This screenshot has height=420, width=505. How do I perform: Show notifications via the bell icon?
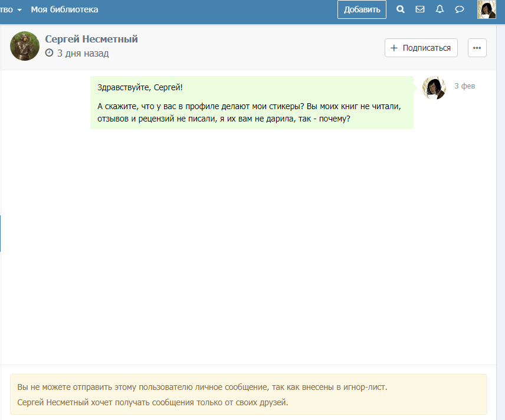click(440, 9)
